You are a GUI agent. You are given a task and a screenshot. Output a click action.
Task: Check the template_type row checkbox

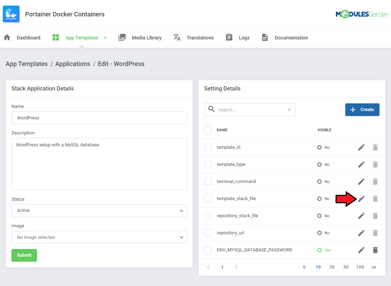(x=208, y=164)
